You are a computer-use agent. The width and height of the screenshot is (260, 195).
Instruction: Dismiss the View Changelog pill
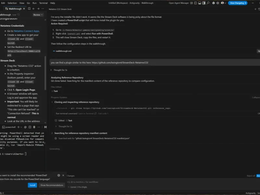pos(245,3)
